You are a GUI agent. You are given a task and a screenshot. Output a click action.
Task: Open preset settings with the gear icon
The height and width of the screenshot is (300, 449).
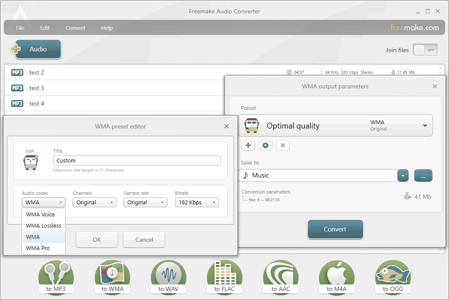265,145
